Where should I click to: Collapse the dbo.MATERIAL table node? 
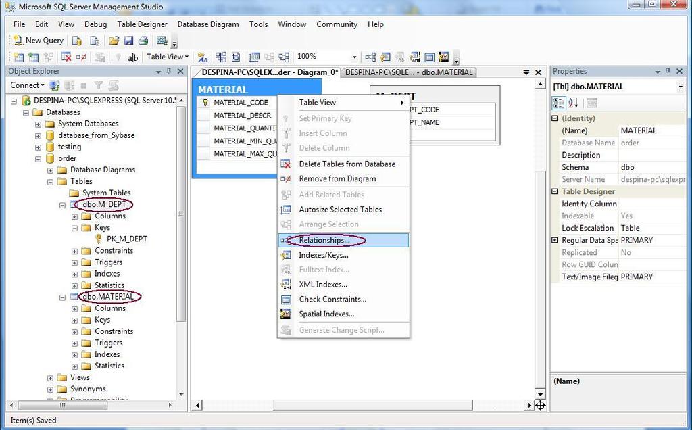62,297
